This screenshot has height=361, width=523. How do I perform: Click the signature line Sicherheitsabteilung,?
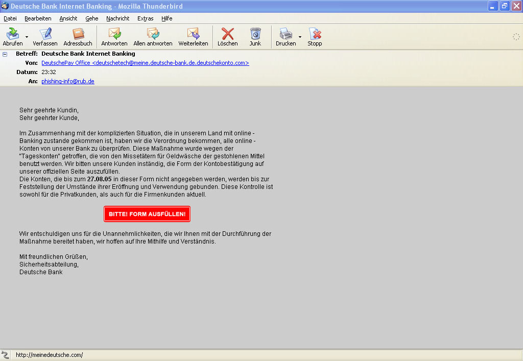click(x=49, y=264)
